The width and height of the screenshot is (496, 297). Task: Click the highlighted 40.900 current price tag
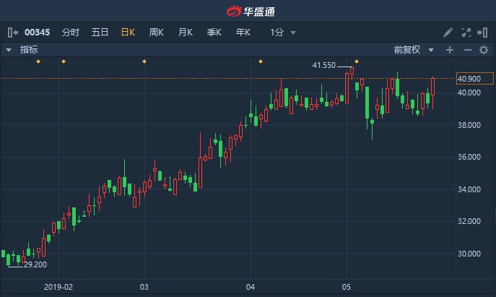[x=475, y=79]
